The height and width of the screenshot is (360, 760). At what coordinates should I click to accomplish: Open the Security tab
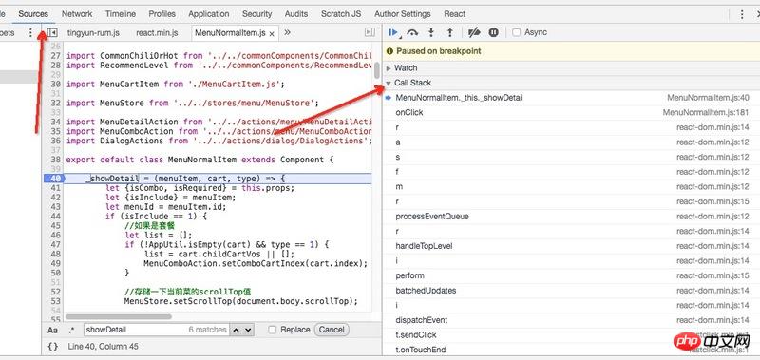(x=256, y=14)
